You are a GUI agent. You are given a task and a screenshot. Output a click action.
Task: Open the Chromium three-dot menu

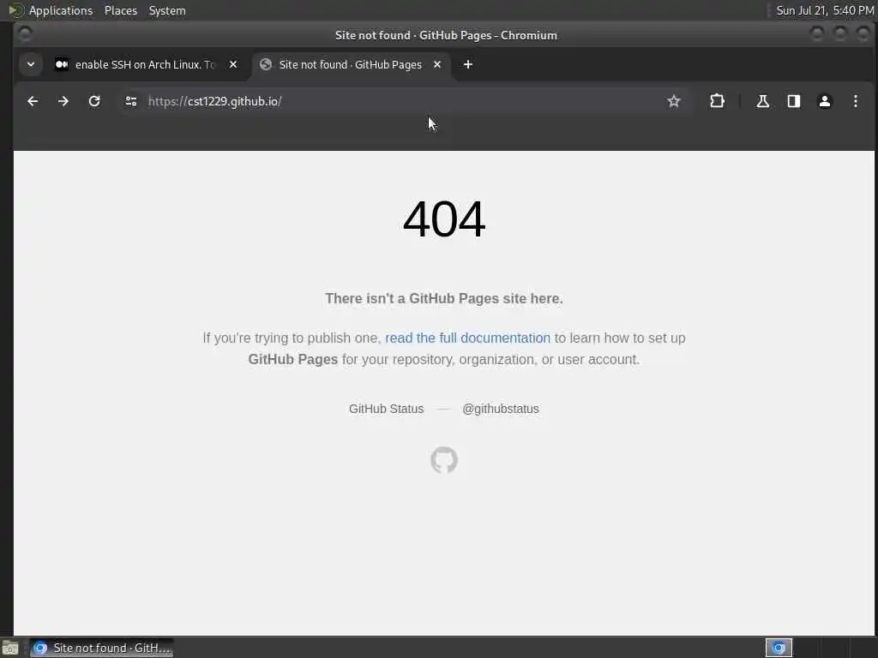tap(855, 101)
